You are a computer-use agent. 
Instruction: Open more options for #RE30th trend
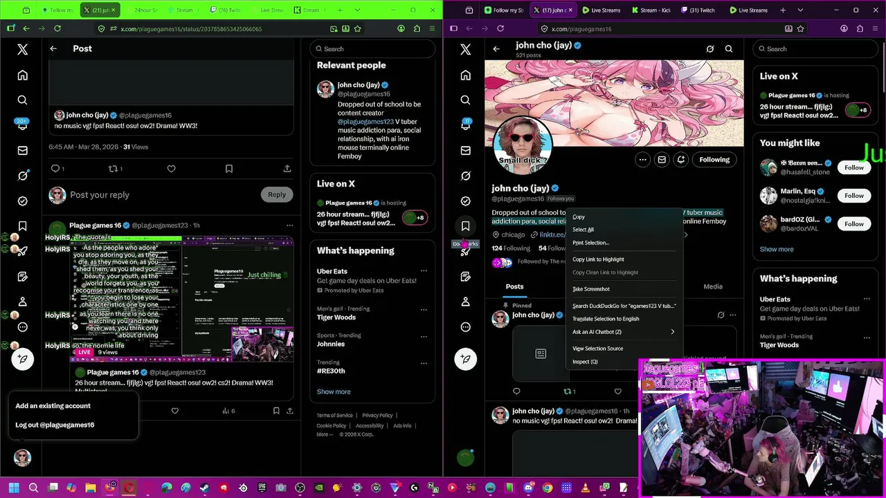pos(424,364)
